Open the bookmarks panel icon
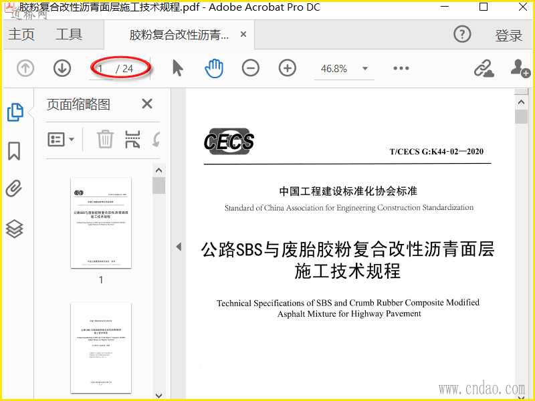The height and width of the screenshot is (401, 535). click(x=14, y=151)
